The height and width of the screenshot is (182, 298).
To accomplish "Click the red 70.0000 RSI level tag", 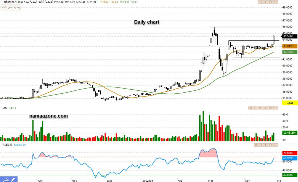I will point(290,153).
